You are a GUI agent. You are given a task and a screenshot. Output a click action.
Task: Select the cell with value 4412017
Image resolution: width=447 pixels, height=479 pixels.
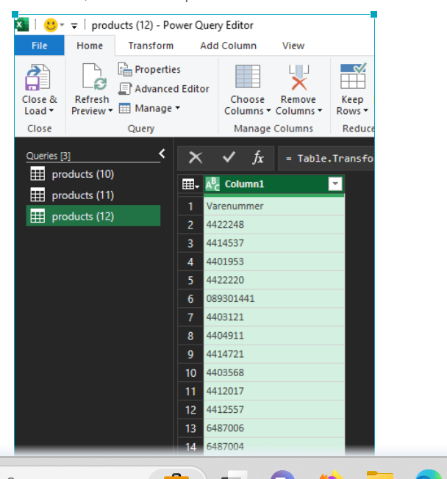click(x=274, y=391)
